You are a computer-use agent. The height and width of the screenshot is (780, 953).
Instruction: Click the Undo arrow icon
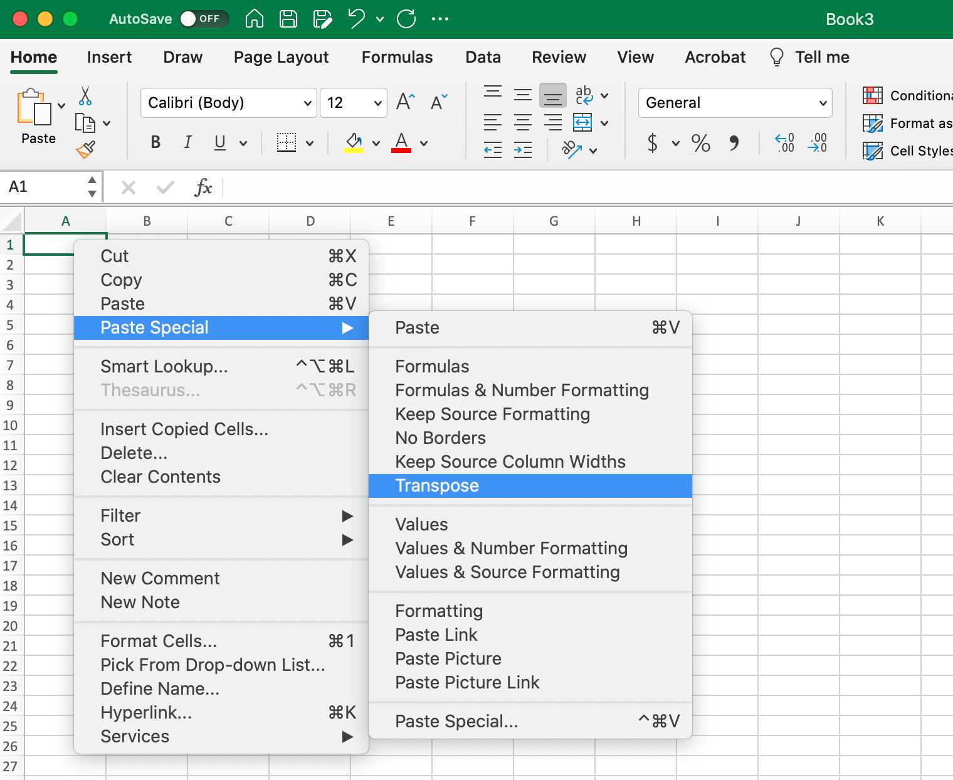click(357, 19)
